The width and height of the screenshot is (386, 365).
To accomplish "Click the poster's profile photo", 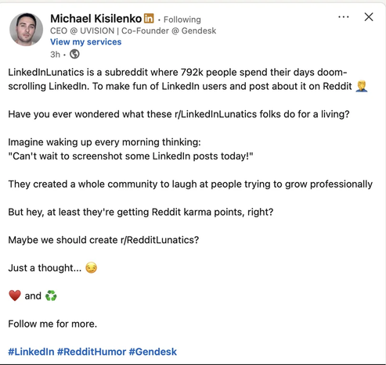I will (x=26, y=30).
